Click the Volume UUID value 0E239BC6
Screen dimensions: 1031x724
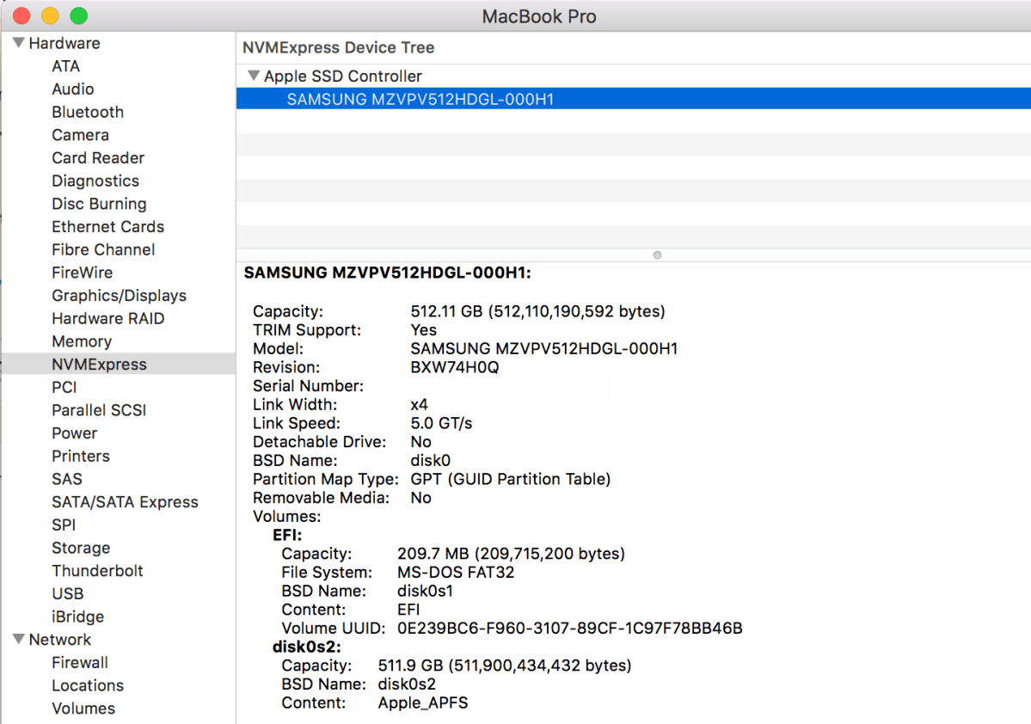569,629
